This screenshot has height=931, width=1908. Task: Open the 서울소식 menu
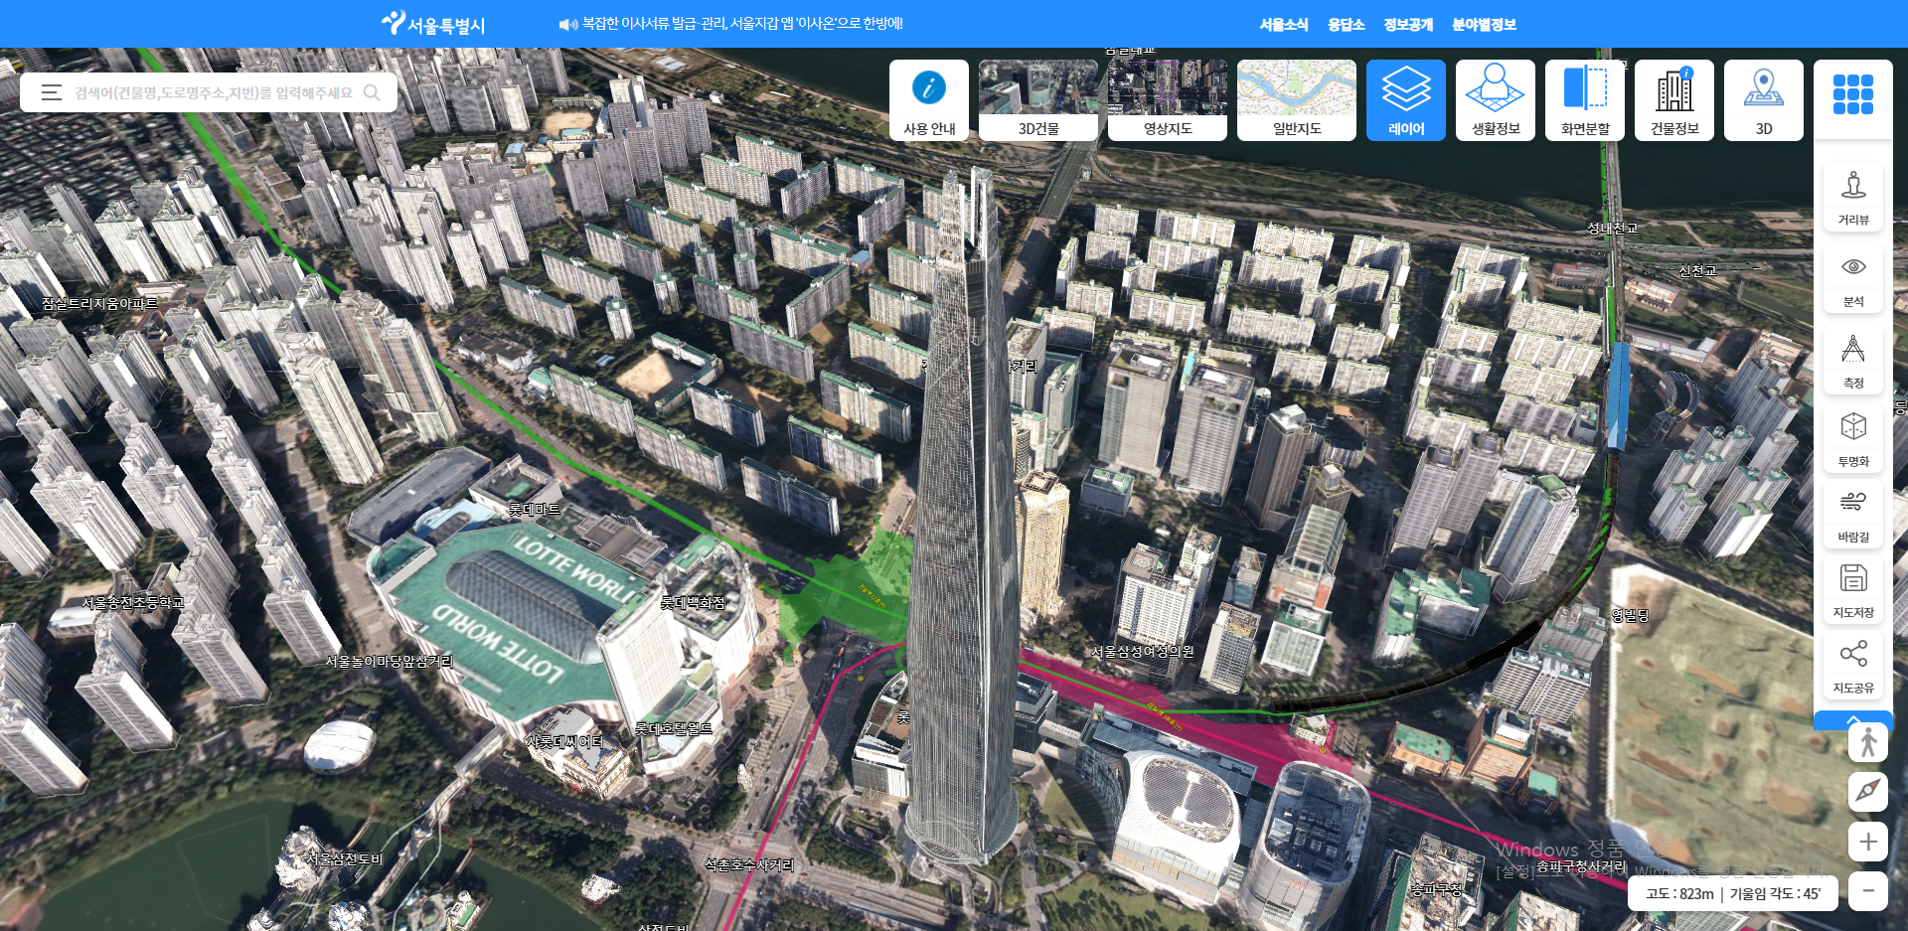(1284, 25)
